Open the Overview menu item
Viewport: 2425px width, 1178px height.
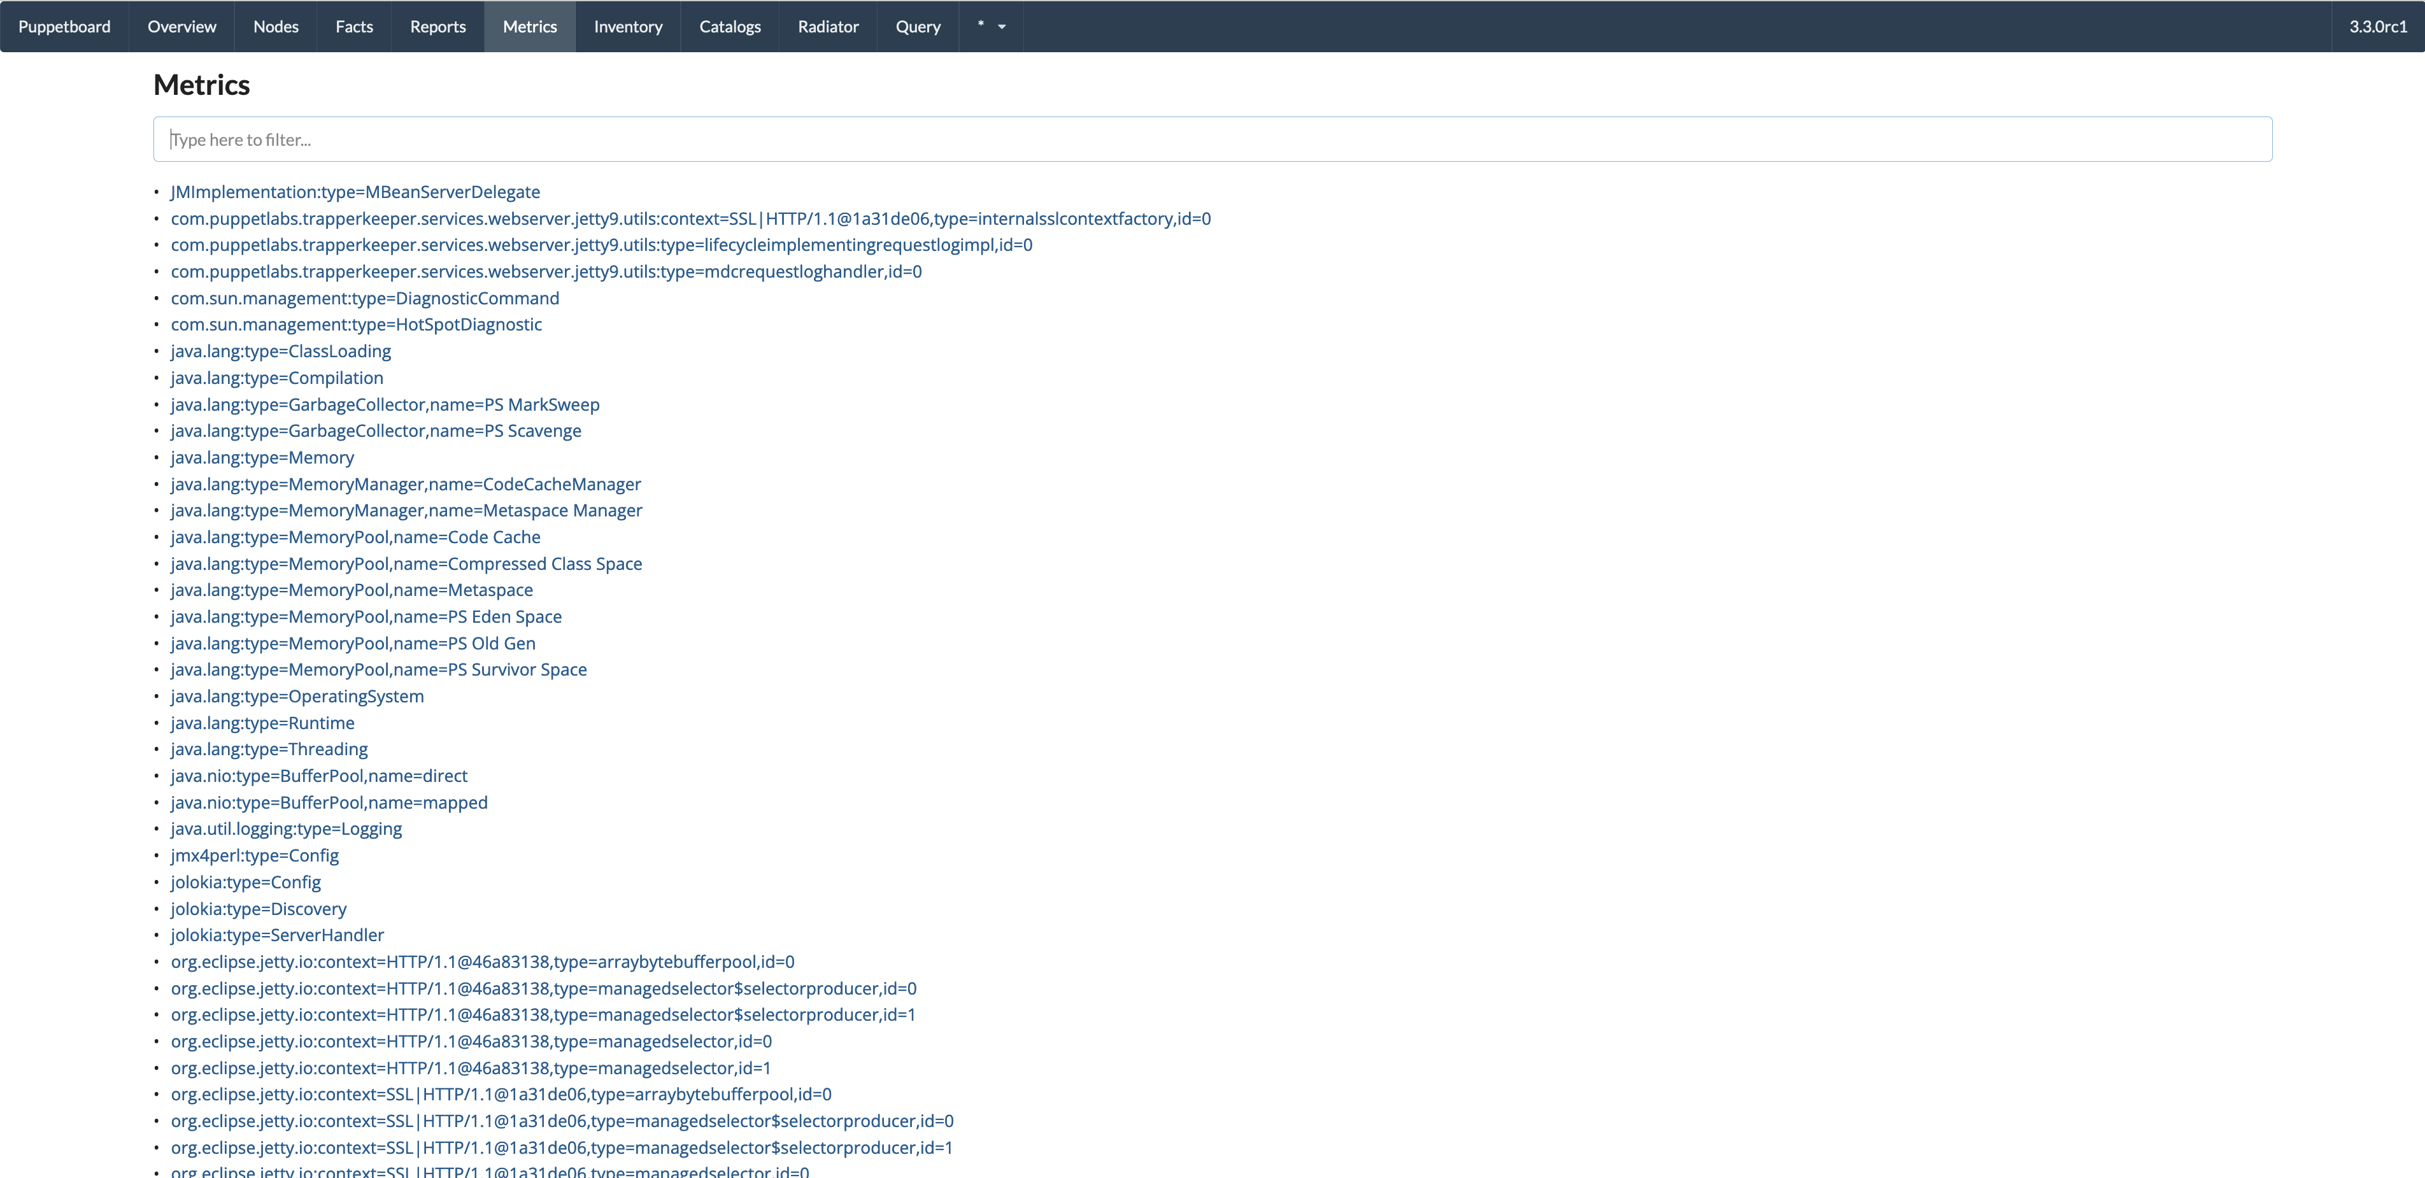pyautogui.click(x=181, y=26)
